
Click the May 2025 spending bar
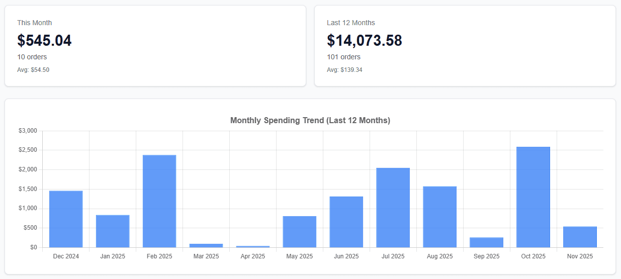pos(300,232)
